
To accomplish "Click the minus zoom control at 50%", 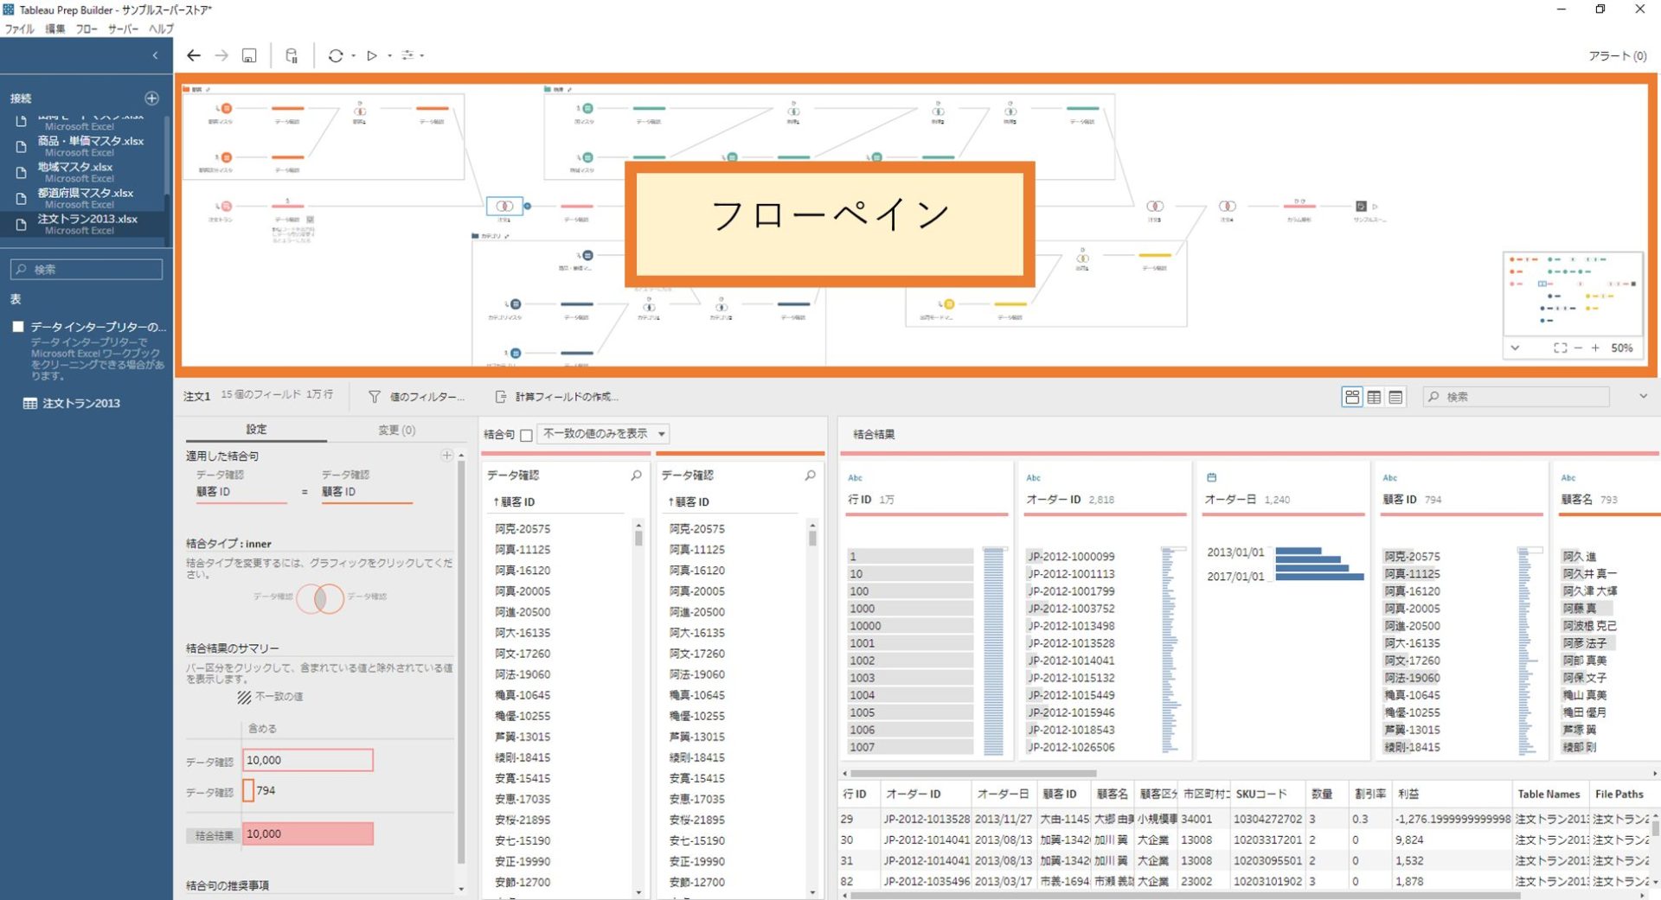I will click(1579, 348).
